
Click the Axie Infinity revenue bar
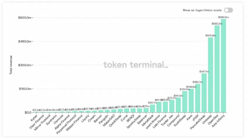click(x=223, y=66)
